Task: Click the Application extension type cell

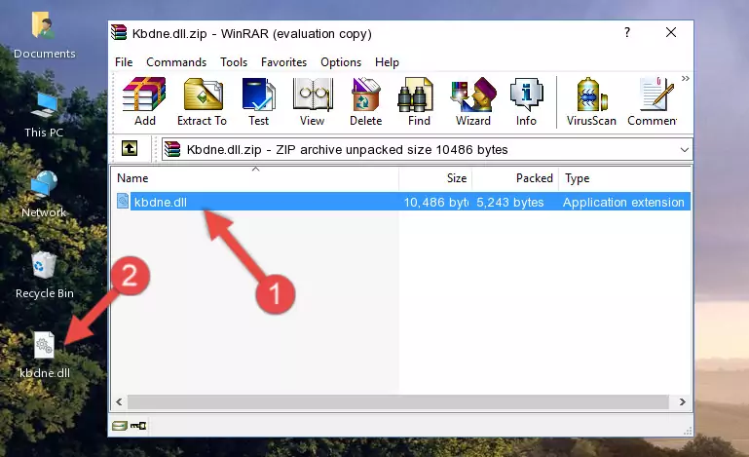Action: 623,203
